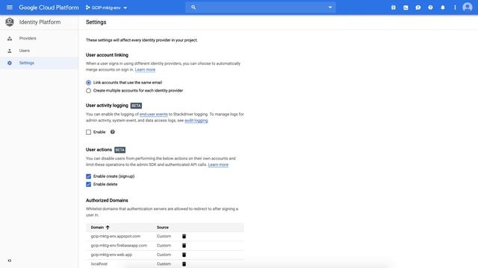This screenshot has width=478, height=268.
Task: Expand the search bar dropdown arrow
Action: click(x=330, y=7)
